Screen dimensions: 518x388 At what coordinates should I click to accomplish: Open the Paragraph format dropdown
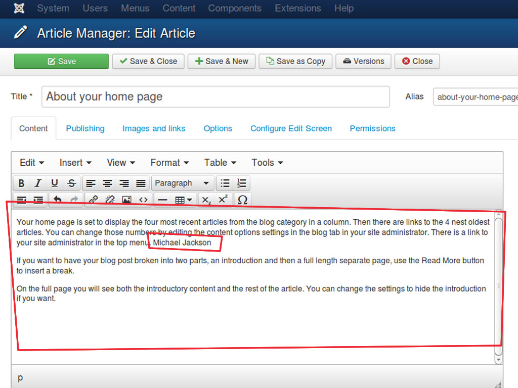(182, 183)
